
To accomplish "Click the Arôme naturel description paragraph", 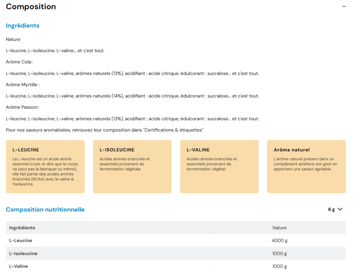I will (x=305, y=164).
